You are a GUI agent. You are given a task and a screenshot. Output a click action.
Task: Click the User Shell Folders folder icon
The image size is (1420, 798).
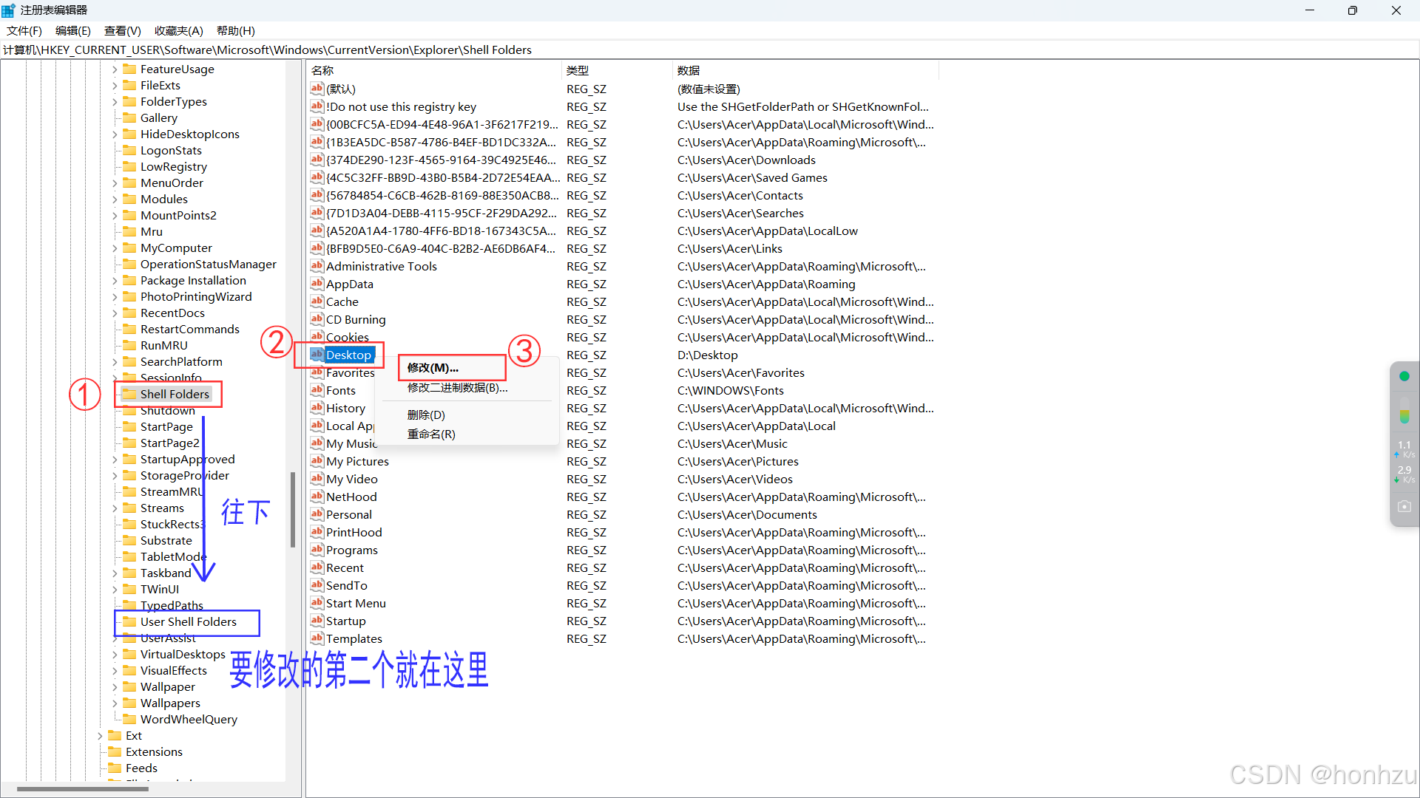tap(129, 621)
